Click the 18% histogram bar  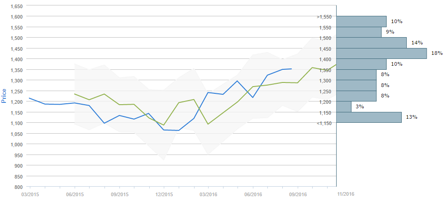[x=381, y=53]
